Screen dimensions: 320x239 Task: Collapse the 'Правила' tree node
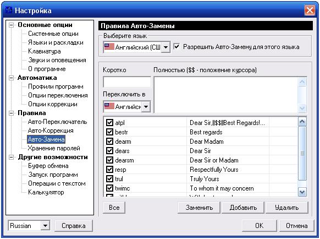pyautogui.click(x=12, y=113)
